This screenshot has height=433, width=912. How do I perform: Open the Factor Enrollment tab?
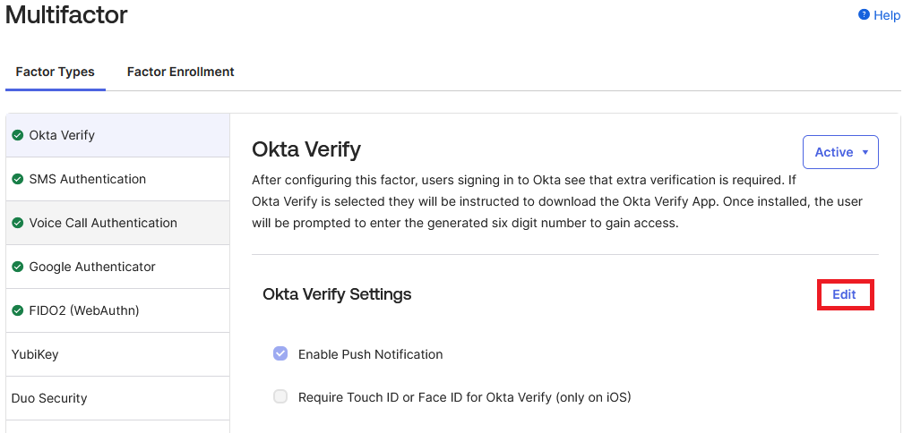click(x=181, y=72)
